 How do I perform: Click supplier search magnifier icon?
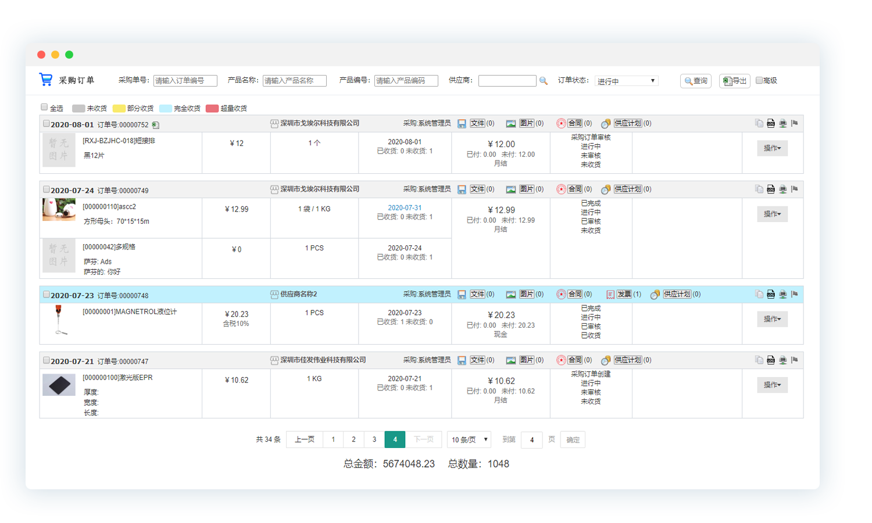coord(544,81)
